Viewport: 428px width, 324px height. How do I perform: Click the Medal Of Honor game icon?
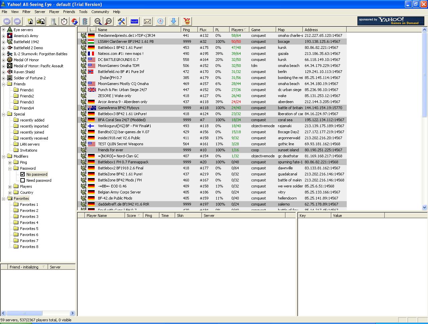click(x=10, y=60)
